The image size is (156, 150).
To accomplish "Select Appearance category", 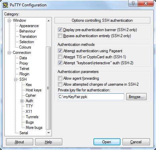I will (29, 26).
